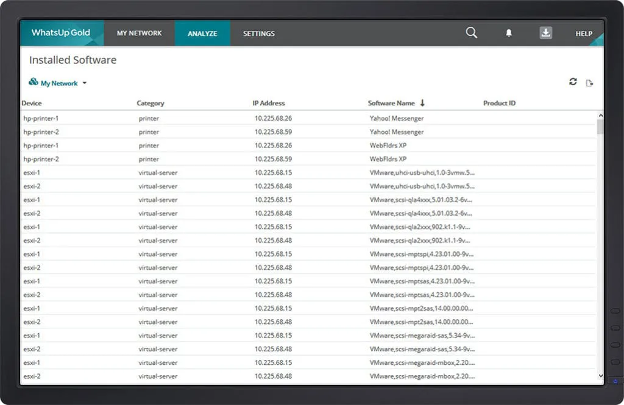Refresh the Installed Software report
This screenshot has height=405, width=624.
pos(572,81)
